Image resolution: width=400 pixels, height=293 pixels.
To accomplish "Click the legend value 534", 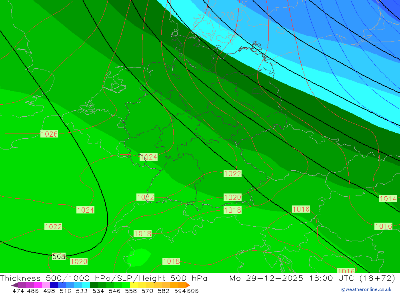I will pos(98,291).
